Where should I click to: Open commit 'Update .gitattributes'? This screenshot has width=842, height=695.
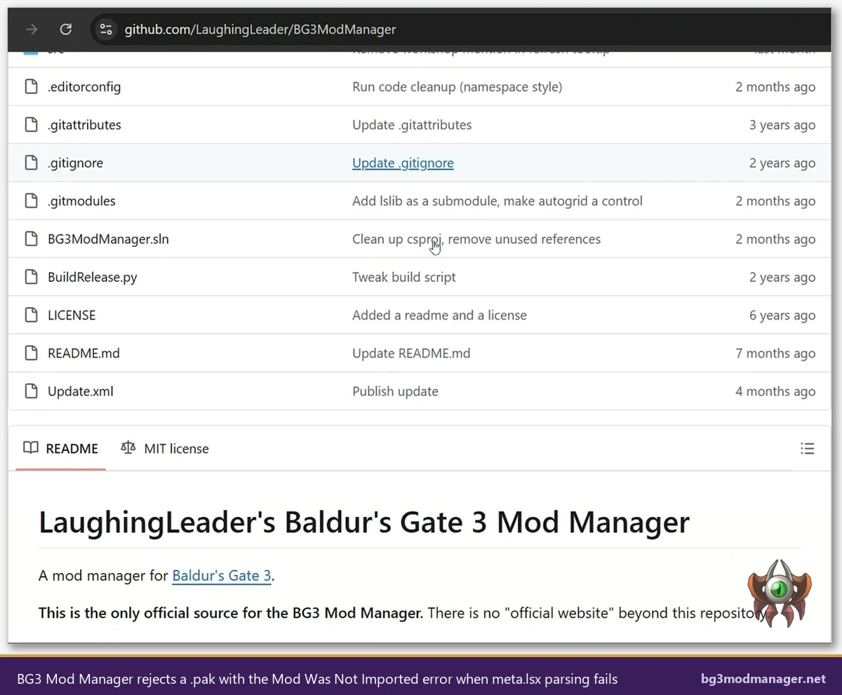click(x=412, y=125)
